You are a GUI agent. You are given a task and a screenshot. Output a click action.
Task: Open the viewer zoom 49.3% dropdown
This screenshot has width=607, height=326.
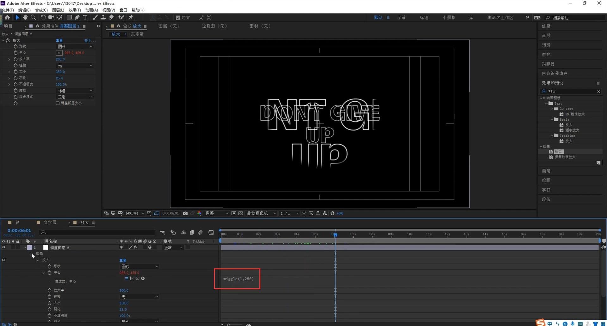(135, 213)
